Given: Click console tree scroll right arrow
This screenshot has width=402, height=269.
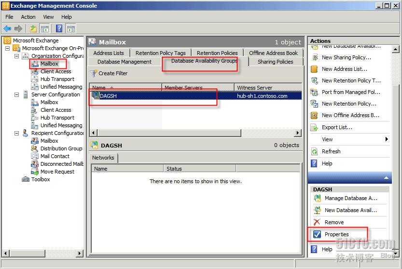Looking at the screenshot, I should [80, 254].
